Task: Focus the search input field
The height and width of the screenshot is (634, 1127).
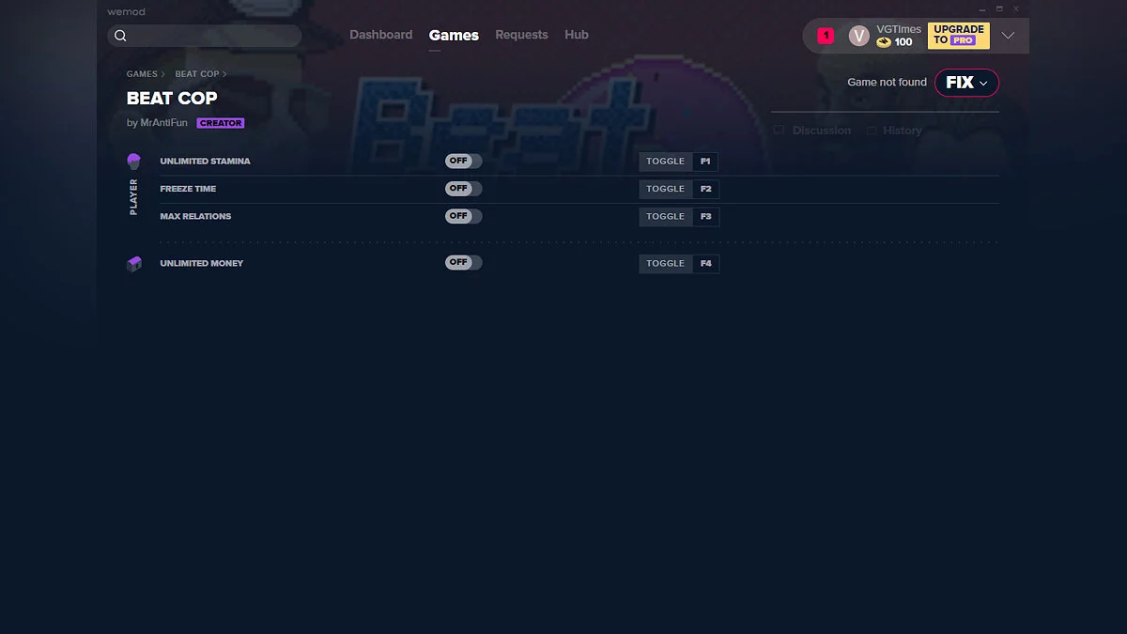Action: [205, 36]
